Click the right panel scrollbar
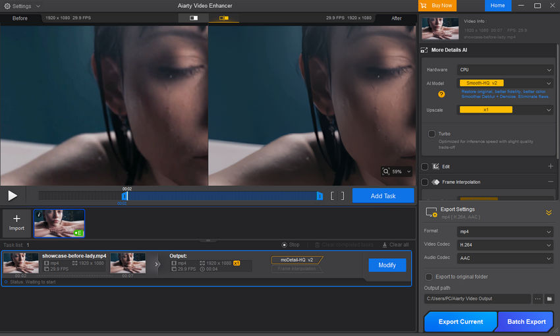 pos(557,101)
